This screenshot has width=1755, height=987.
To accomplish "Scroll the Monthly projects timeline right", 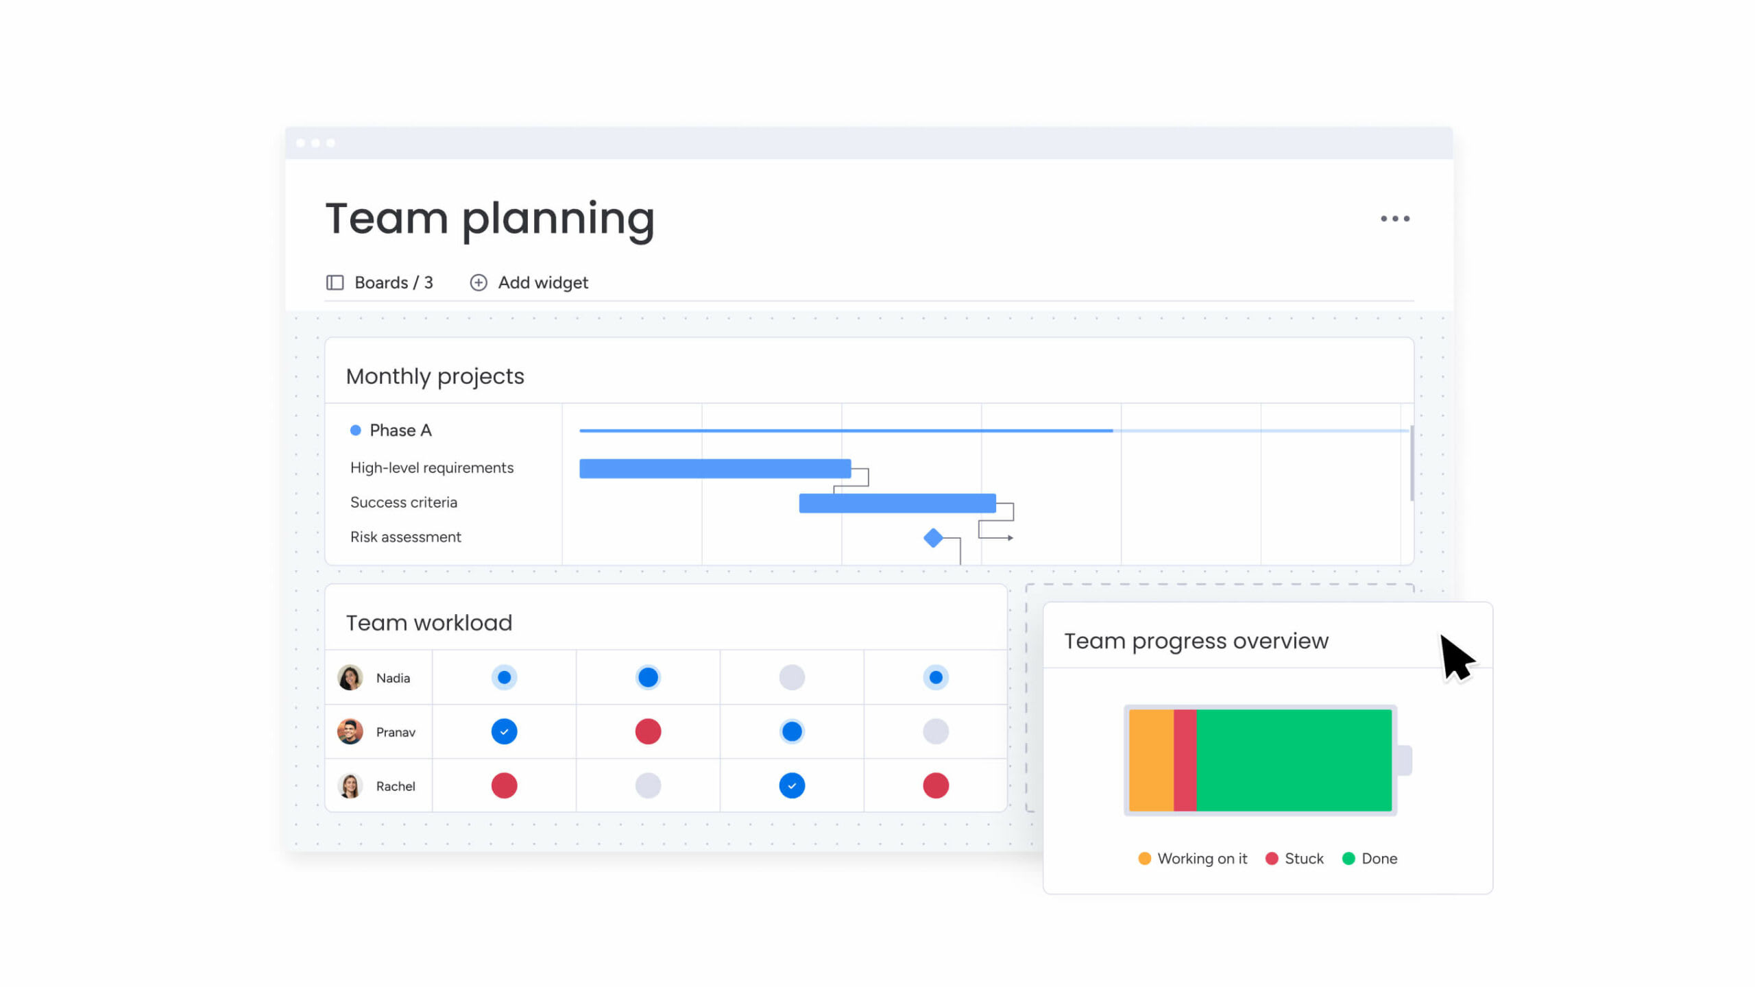I will pyautogui.click(x=1407, y=481).
